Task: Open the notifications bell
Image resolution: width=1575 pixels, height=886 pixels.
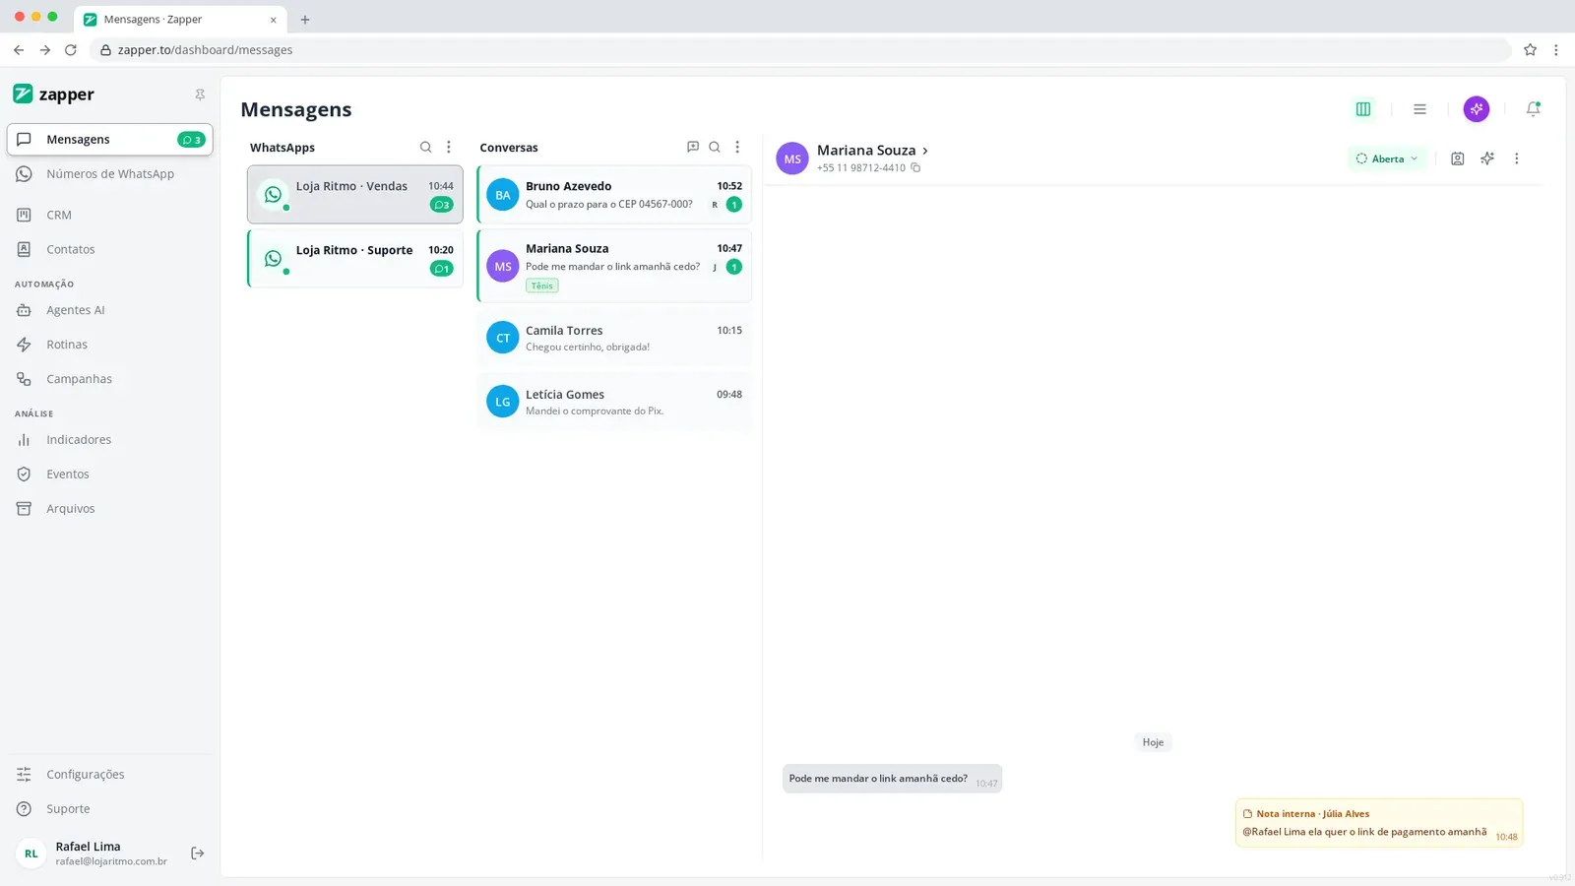Action: pyautogui.click(x=1533, y=109)
